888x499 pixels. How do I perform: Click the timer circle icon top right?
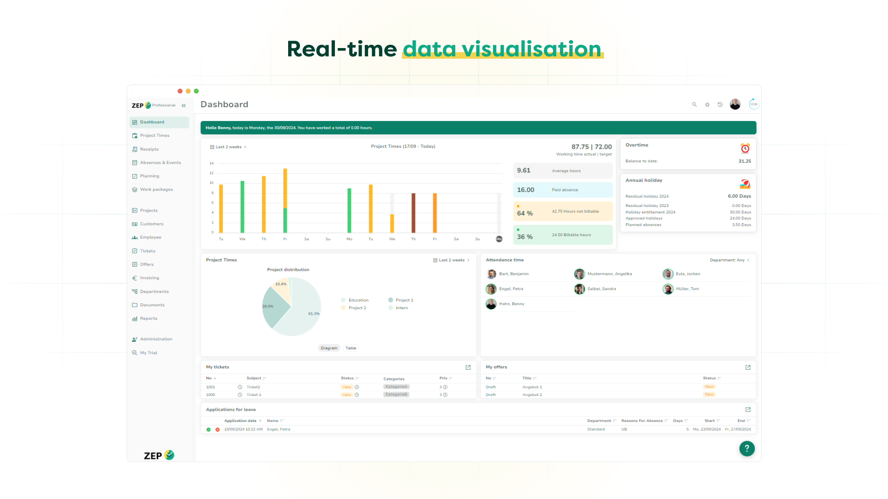tap(754, 104)
